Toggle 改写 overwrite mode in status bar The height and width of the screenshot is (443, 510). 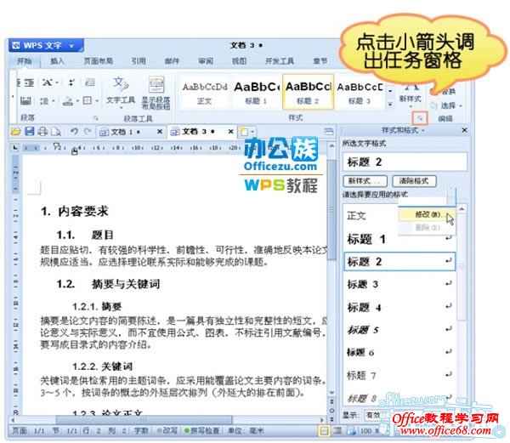click(x=167, y=431)
